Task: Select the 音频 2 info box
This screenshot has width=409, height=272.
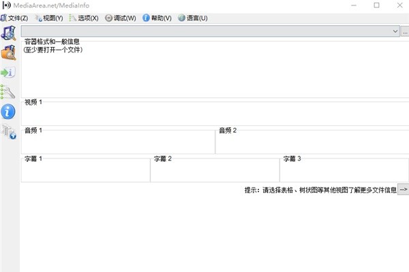Action: (x=312, y=141)
